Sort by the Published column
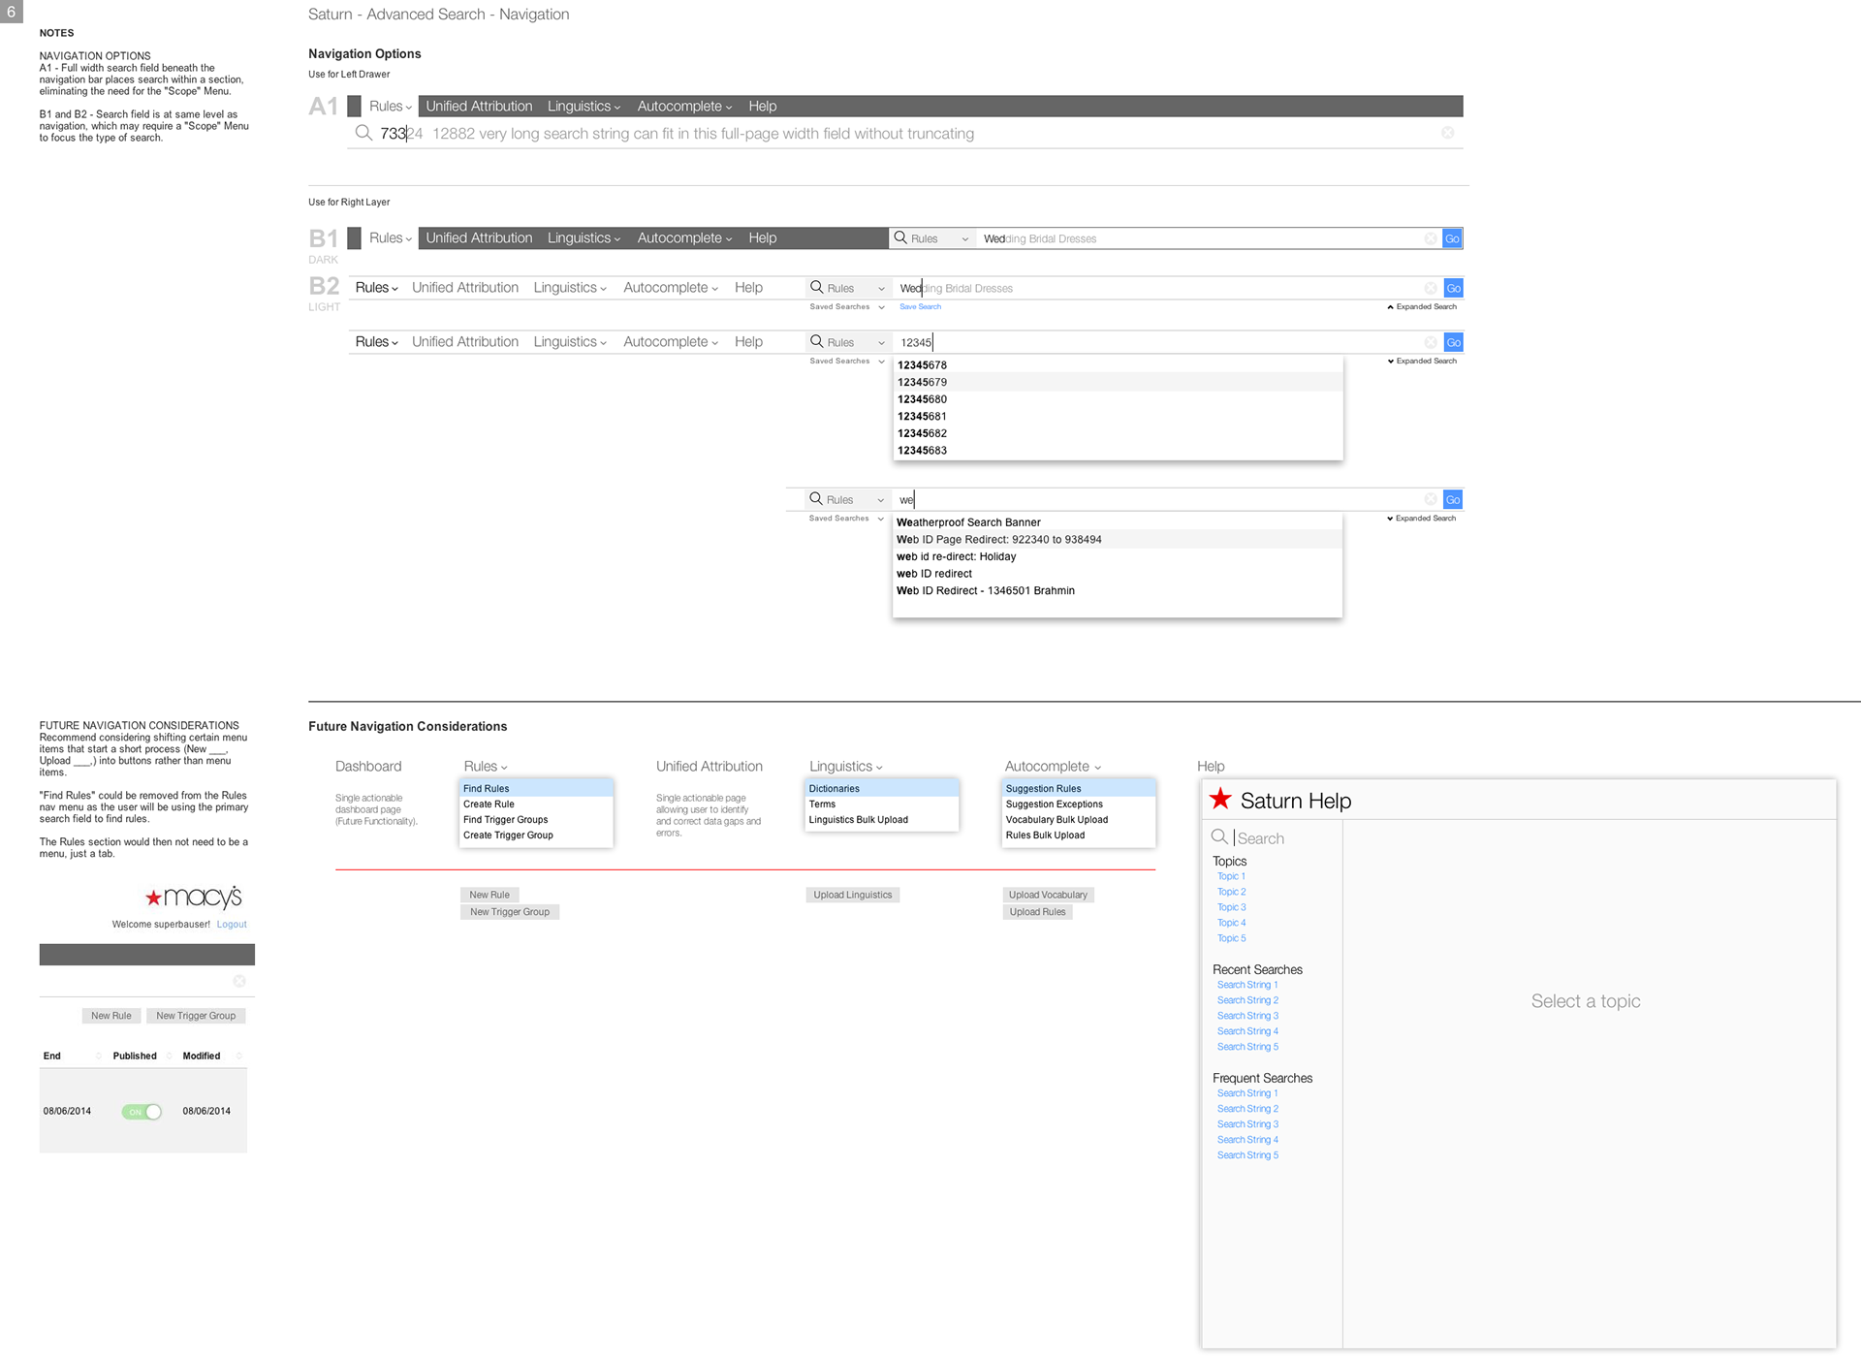Image resolution: width=1861 pixels, height=1356 pixels. pyautogui.click(x=135, y=1056)
